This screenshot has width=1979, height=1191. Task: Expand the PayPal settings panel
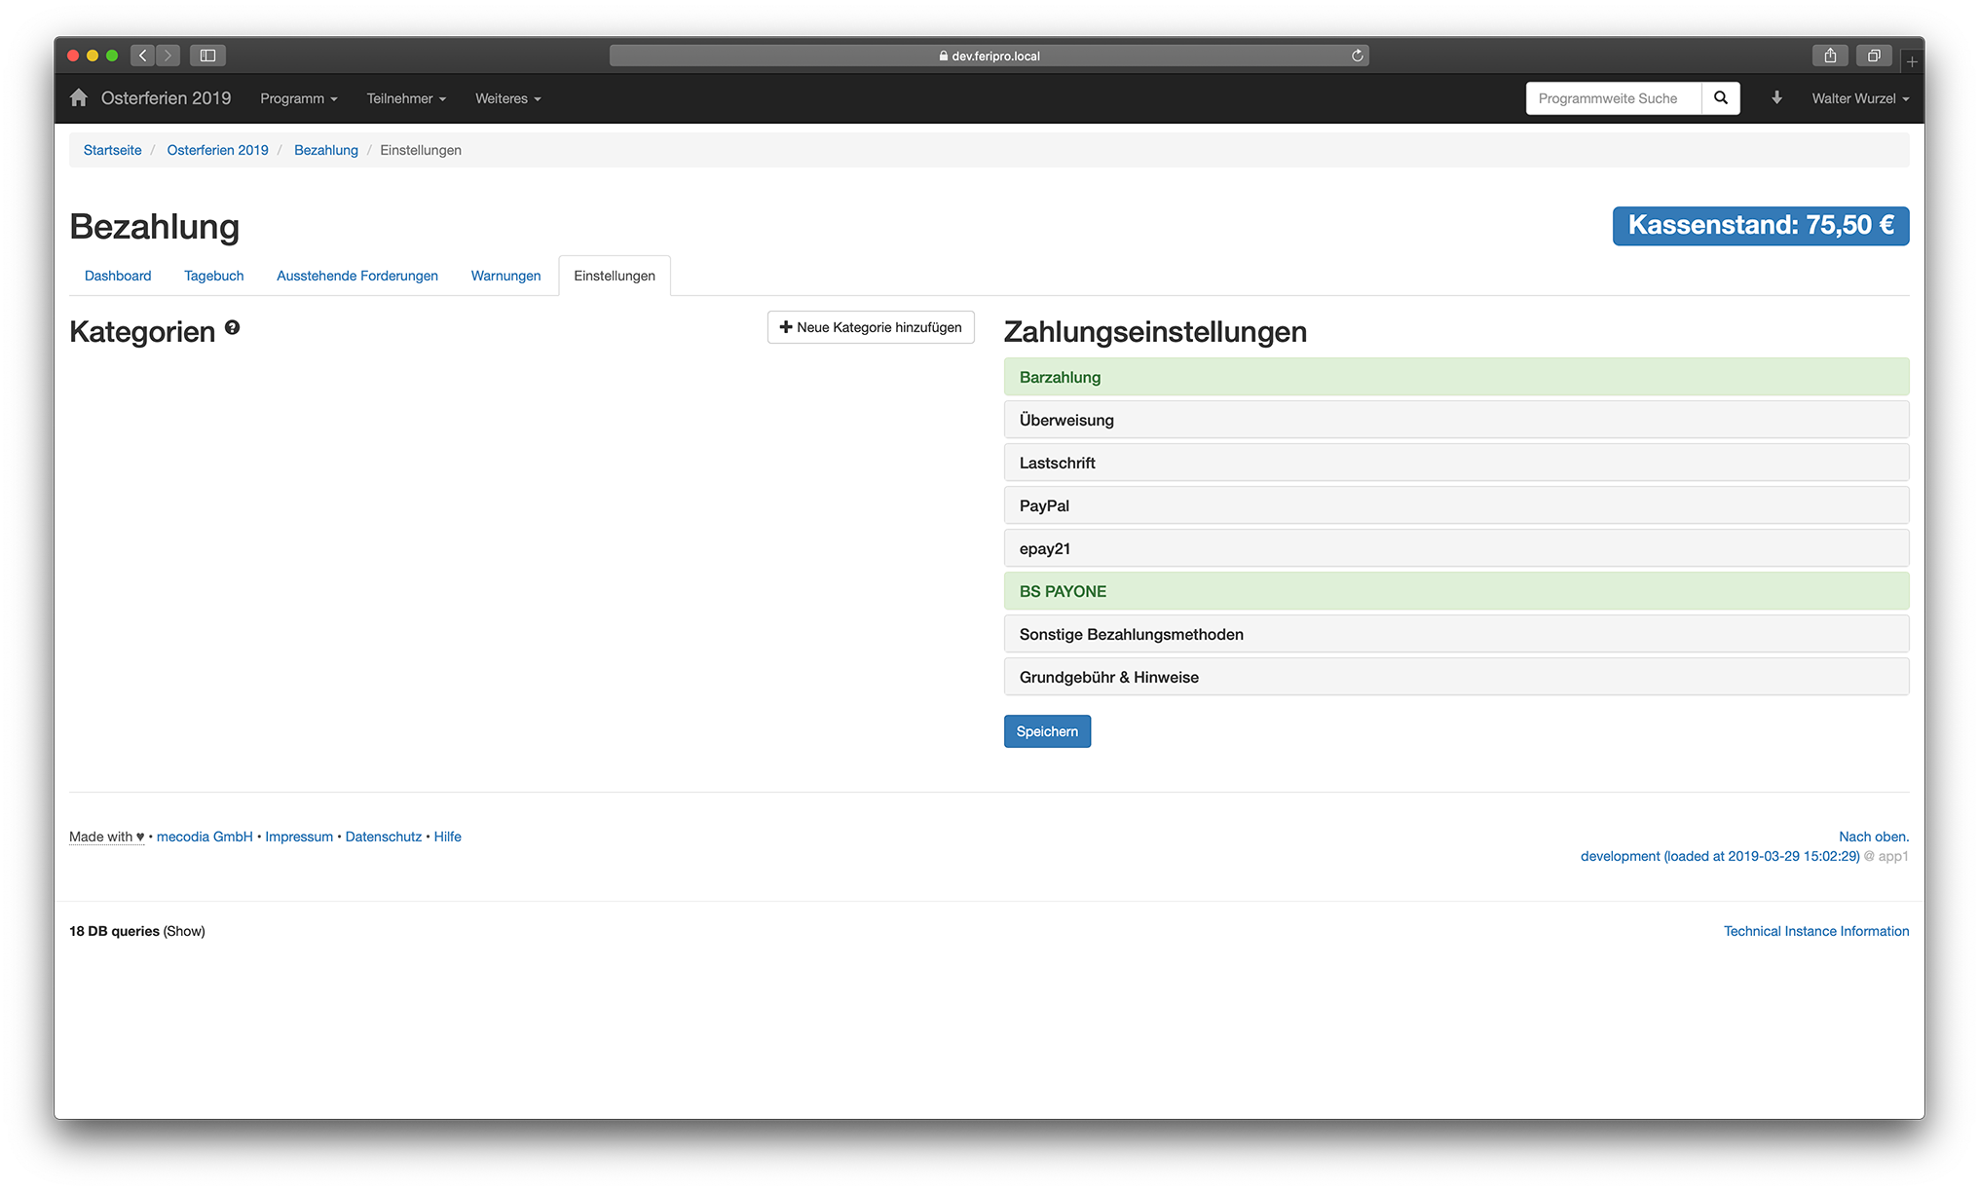(x=1044, y=506)
